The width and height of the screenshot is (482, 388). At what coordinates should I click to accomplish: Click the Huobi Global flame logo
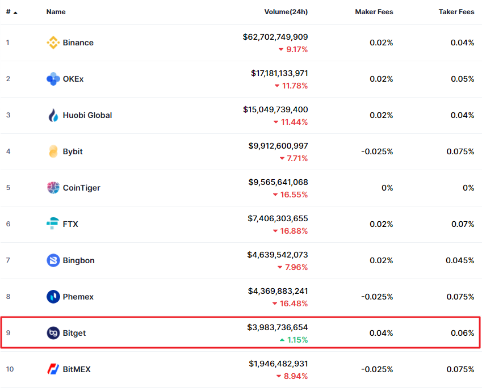click(x=53, y=115)
